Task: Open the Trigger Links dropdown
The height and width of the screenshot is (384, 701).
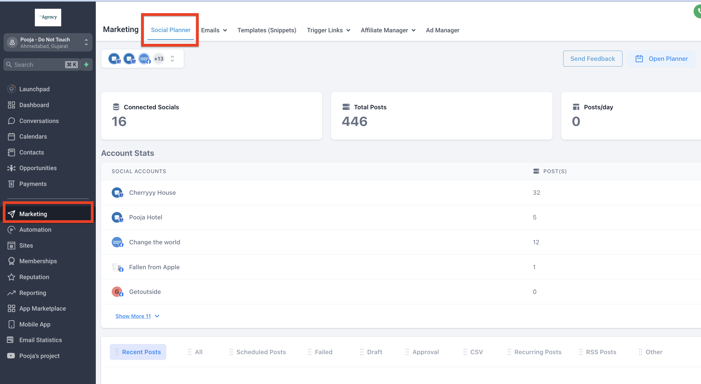Action: point(328,30)
